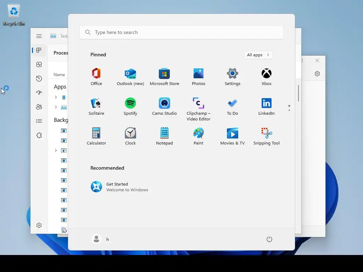Launch Paint
Screen dimensions: 363x272
pyautogui.click(x=199, y=136)
